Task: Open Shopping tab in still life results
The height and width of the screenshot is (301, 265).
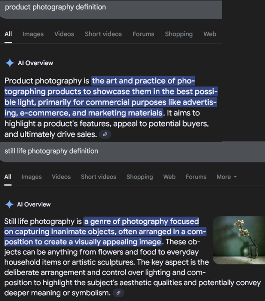Action: (139, 177)
